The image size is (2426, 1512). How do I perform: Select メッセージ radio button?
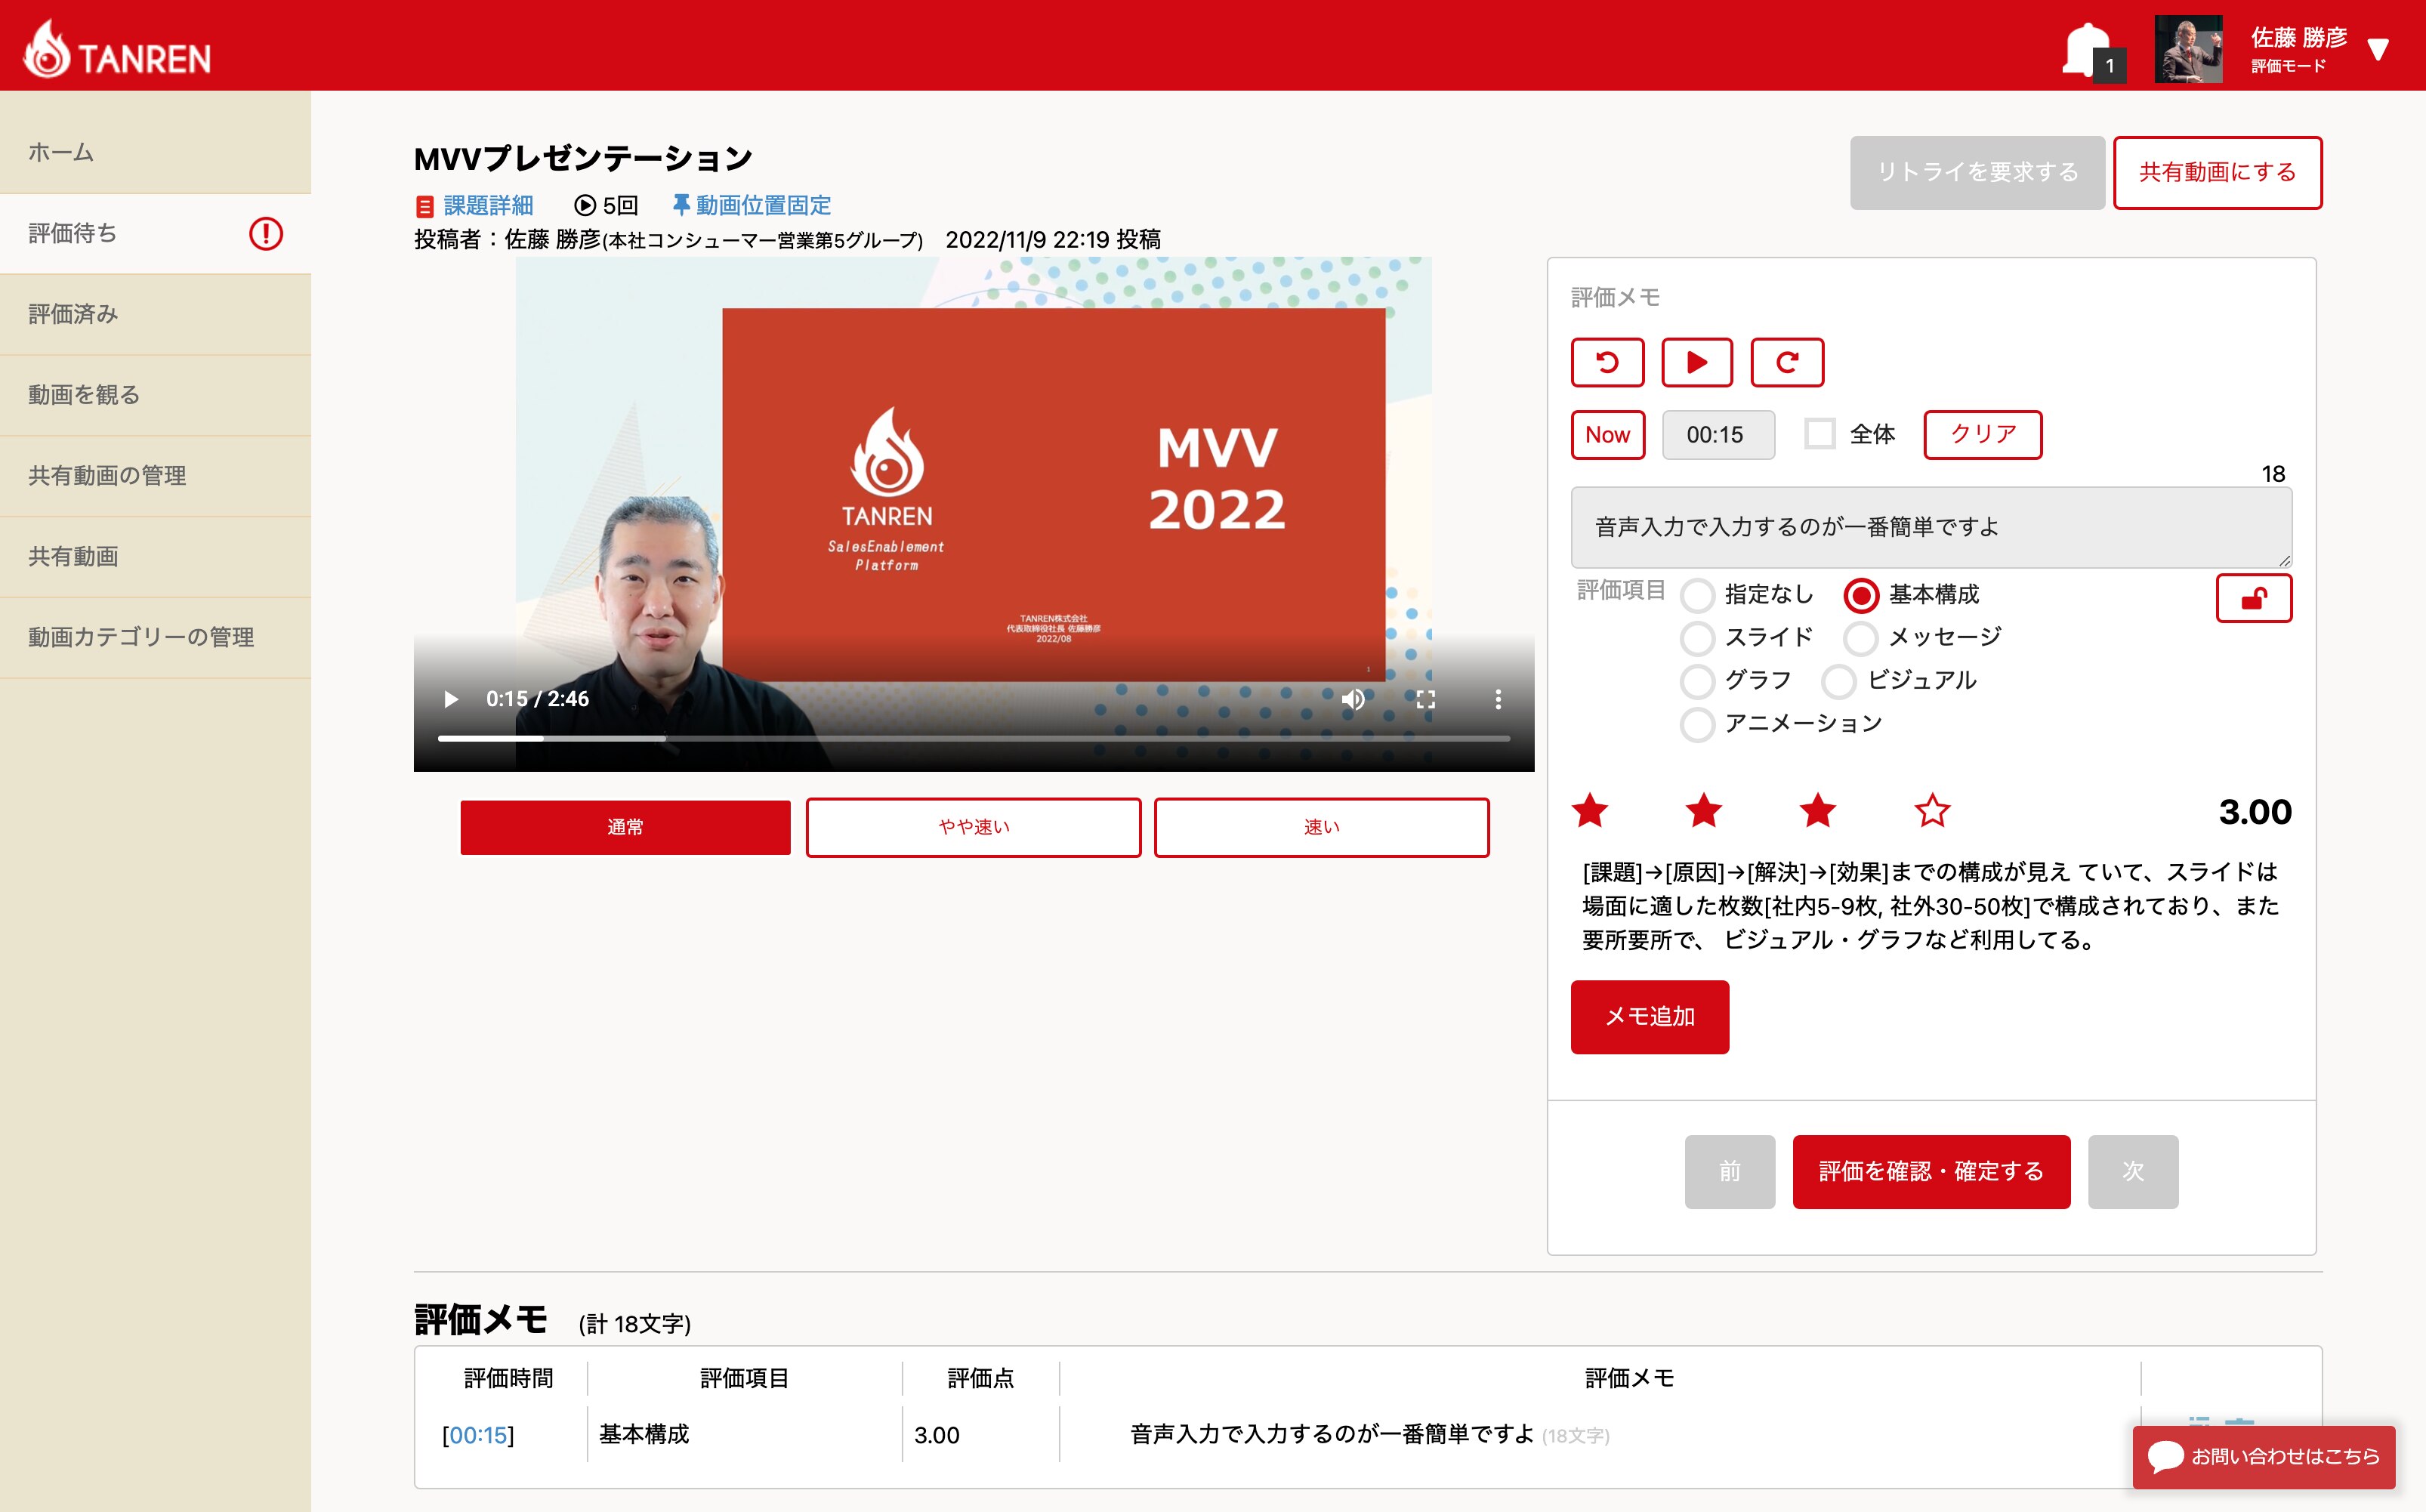point(1860,638)
